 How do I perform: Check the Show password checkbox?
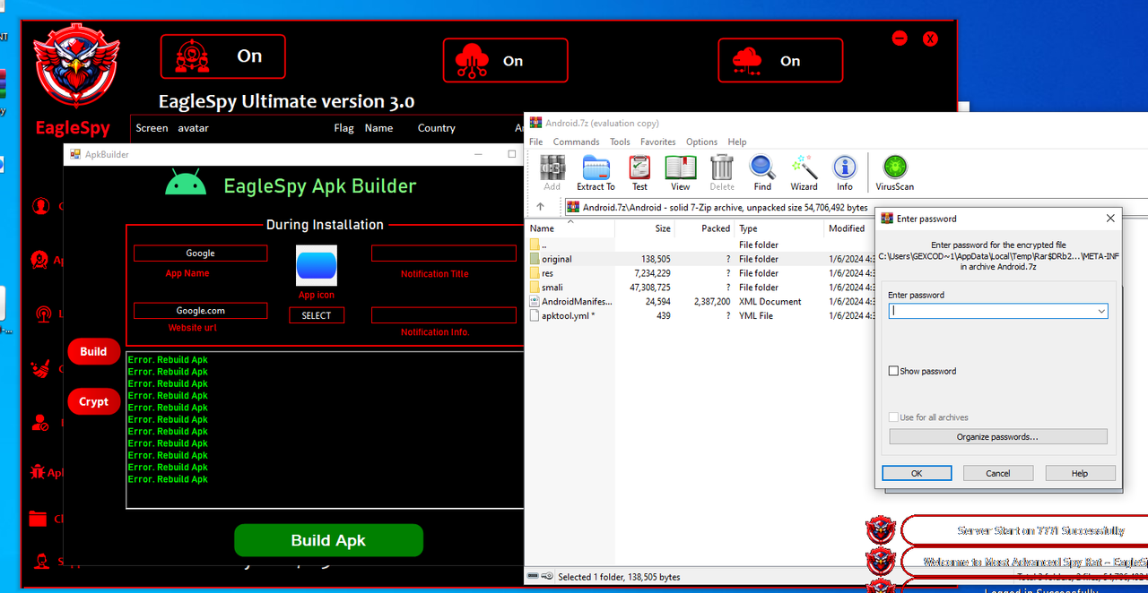(893, 371)
